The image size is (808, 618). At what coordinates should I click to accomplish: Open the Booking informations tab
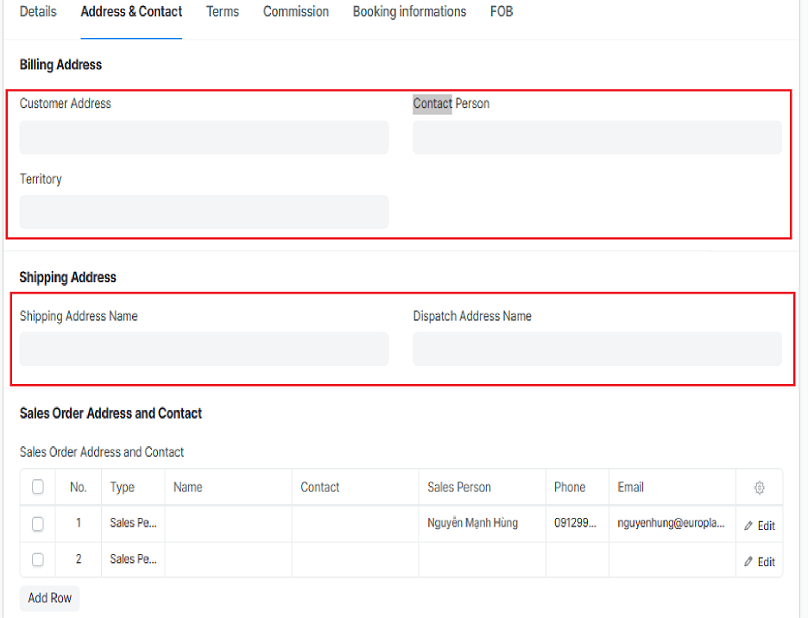click(409, 12)
